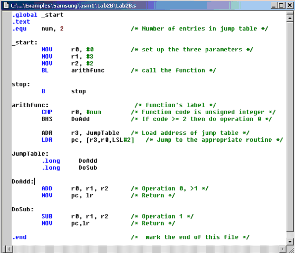Close the Lab2B.s editor window
295x253 pixels.
click(290, 5)
